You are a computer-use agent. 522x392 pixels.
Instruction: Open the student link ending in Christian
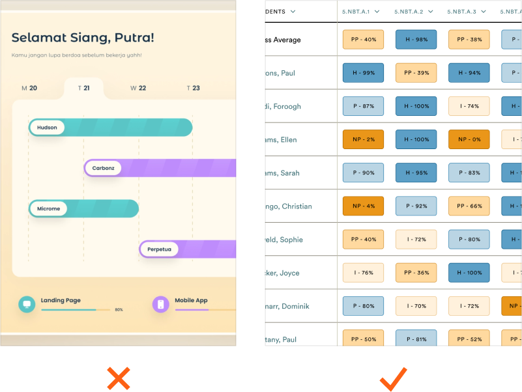pyautogui.click(x=288, y=206)
